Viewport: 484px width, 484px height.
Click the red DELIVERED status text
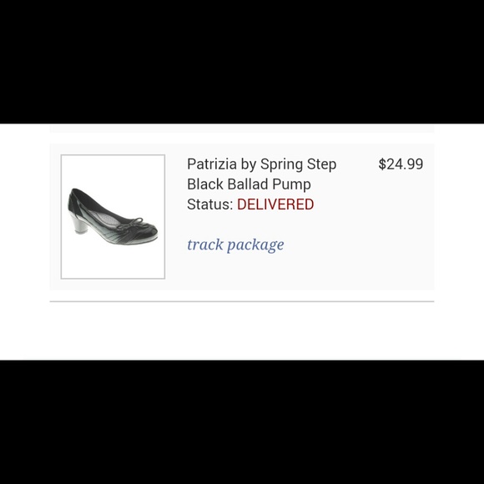coord(275,204)
